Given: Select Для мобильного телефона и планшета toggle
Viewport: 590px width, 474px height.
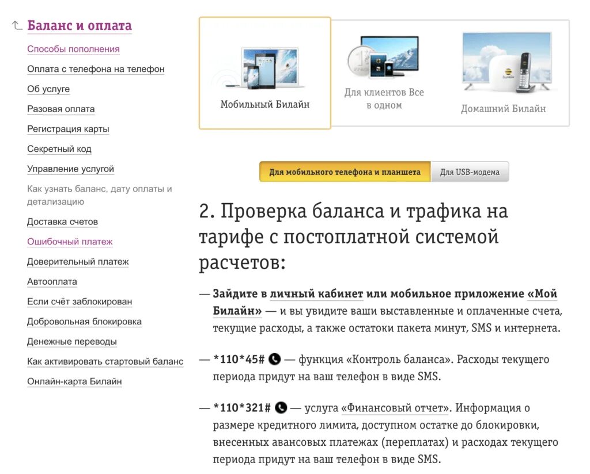Looking at the screenshot, I should pyautogui.click(x=345, y=172).
